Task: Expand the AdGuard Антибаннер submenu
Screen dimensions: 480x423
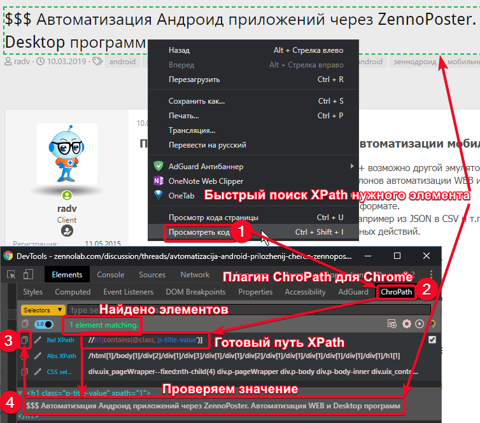Action: point(253,167)
